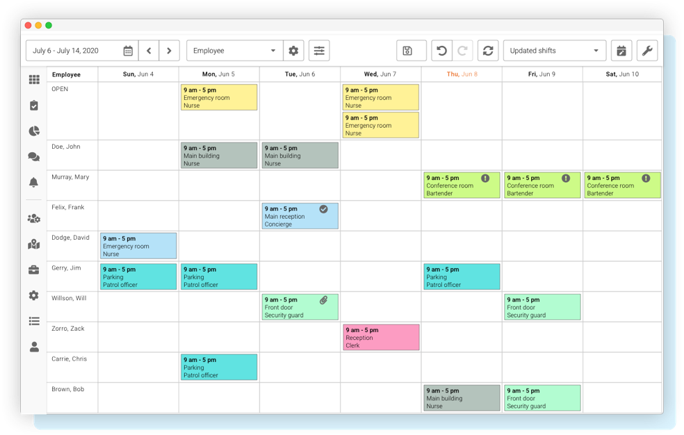Viewport: 684px width, 435px height.
Task: Select Bob Brown's Thursday Main building shift
Action: point(462,397)
